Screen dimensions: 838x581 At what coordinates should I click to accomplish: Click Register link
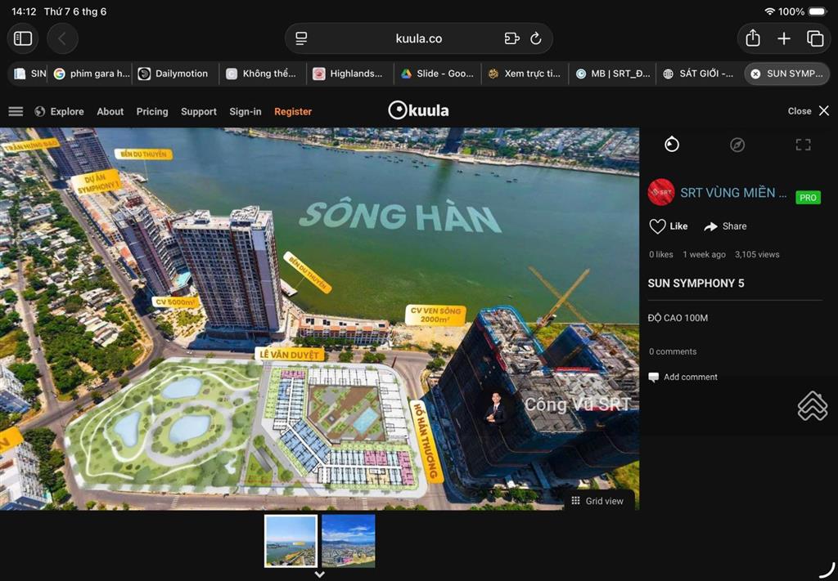[x=293, y=111]
